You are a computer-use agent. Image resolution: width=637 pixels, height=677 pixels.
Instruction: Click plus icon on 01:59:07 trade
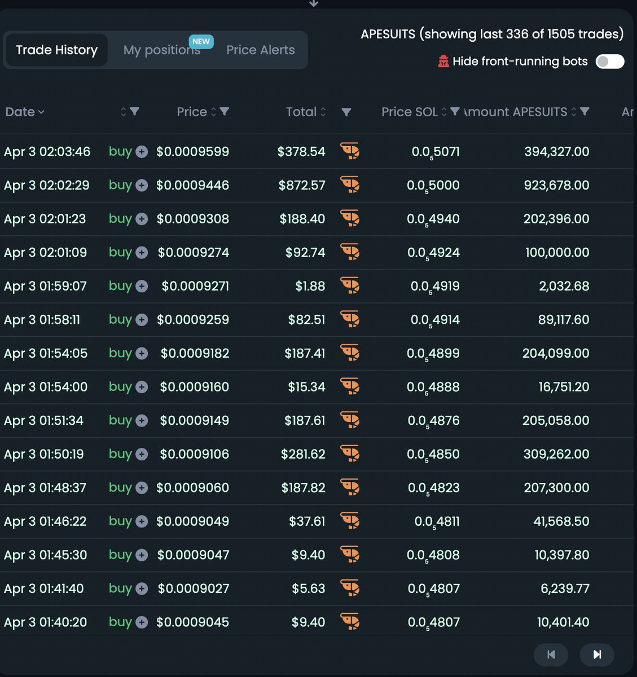[x=142, y=286]
